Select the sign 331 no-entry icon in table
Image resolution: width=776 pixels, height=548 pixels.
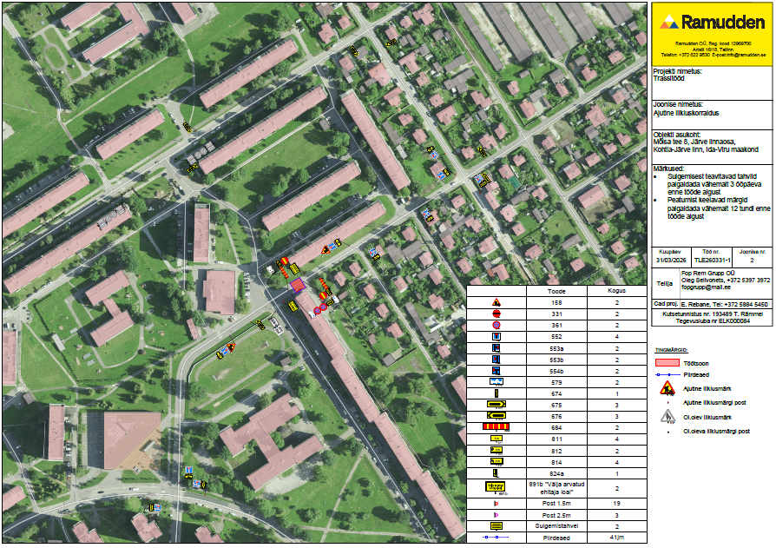click(x=497, y=314)
